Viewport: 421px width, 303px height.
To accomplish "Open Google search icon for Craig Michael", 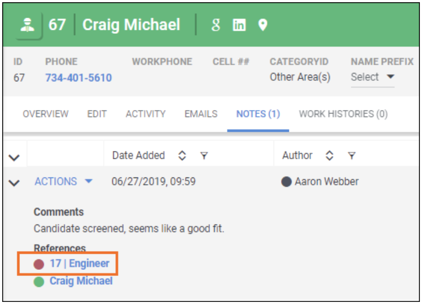I will pos(216,25).
